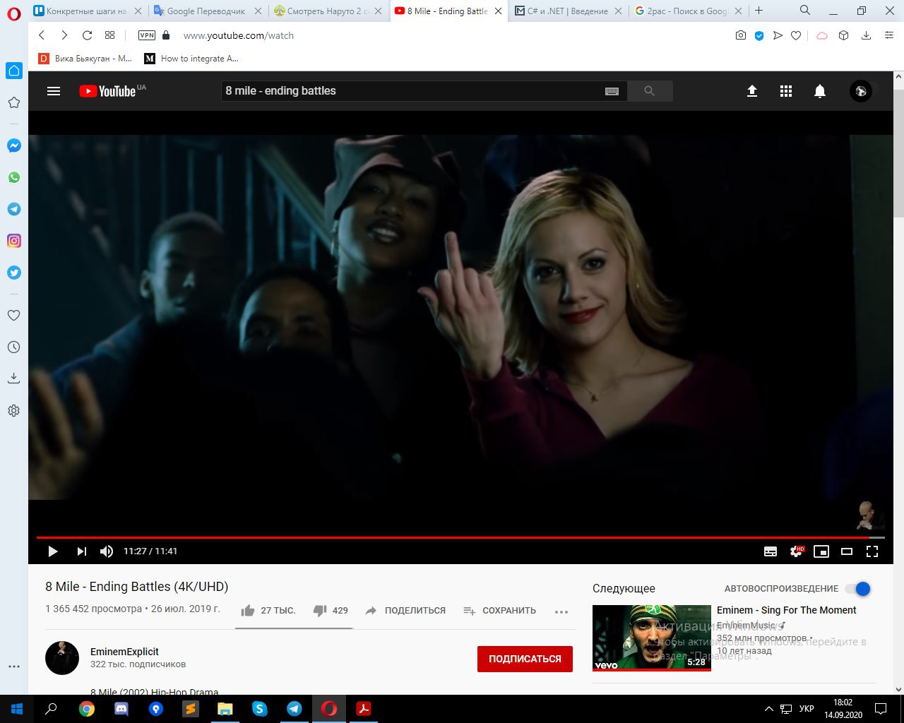The image size is (904, 723).
Task: Open Instagram in Opera sidebar
Action: coord(14,241)
